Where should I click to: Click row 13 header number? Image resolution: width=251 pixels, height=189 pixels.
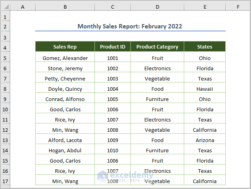[5, 140]
